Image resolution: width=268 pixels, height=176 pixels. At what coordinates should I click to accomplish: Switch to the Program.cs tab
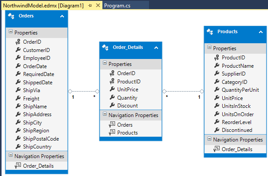117,6
